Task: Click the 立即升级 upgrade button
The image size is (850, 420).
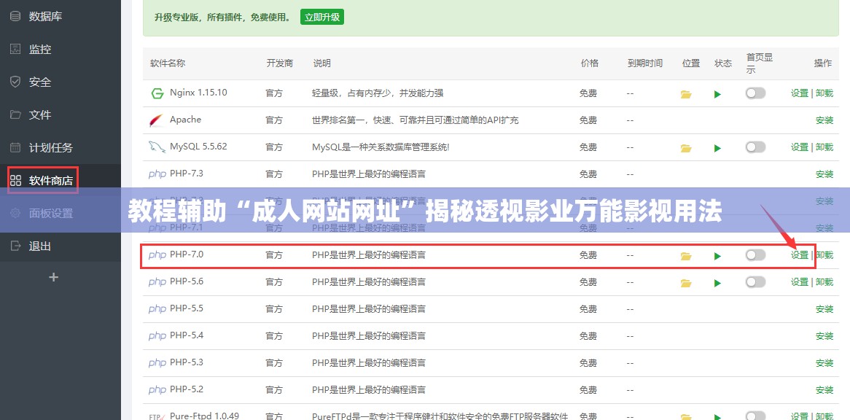Action: pyautogui.click(x=322, y=17)
